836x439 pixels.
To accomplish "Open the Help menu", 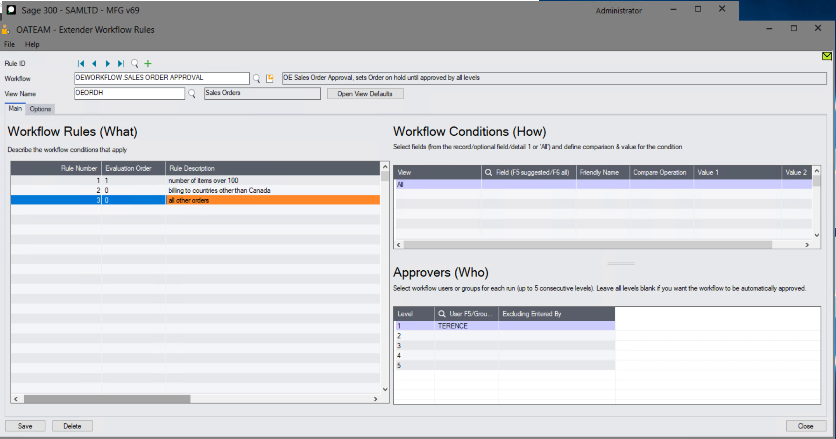I will 32,44.
